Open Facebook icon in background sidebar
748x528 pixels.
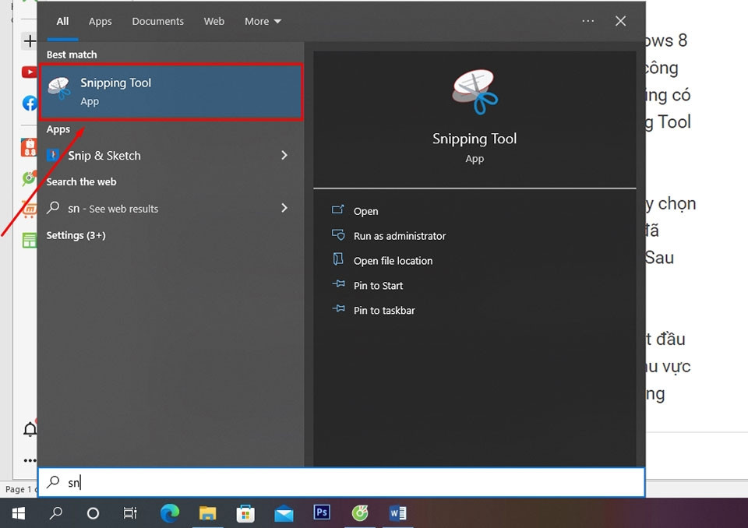click(30, 103)
